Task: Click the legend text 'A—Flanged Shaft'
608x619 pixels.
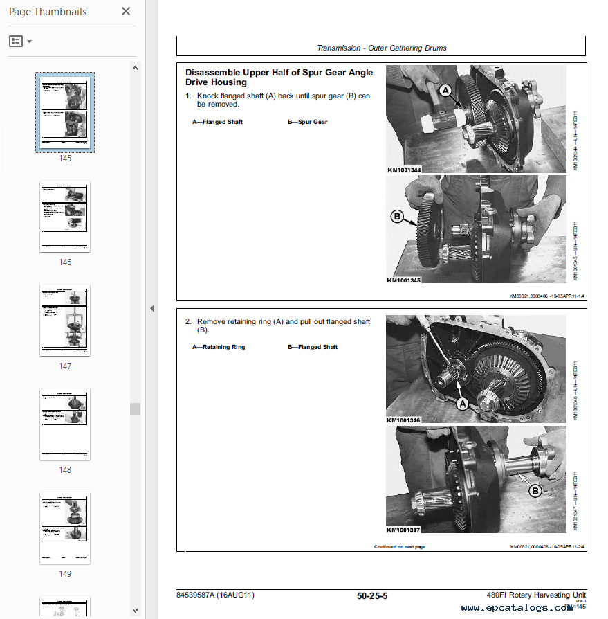Action: (x=217, y=122)
